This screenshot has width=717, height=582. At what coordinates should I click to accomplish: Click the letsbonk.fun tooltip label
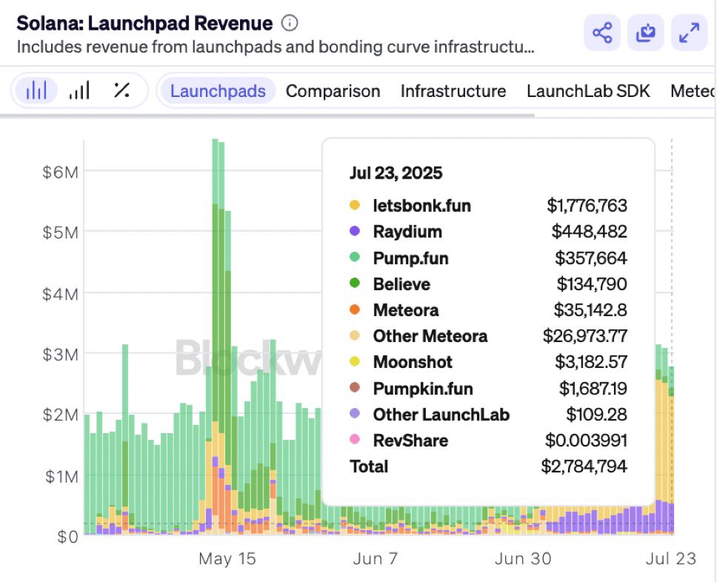click(421, 206)
